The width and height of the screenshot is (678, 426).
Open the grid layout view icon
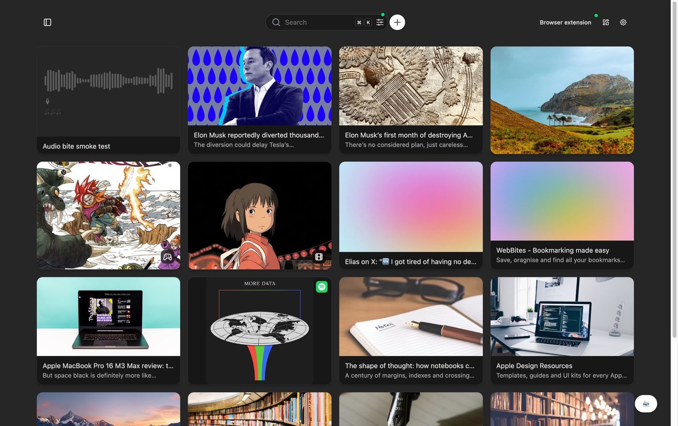coord(606,22)
